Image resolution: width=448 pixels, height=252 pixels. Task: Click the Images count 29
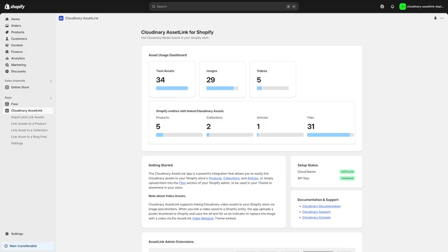pyautogui.click(x=211, y=80)
